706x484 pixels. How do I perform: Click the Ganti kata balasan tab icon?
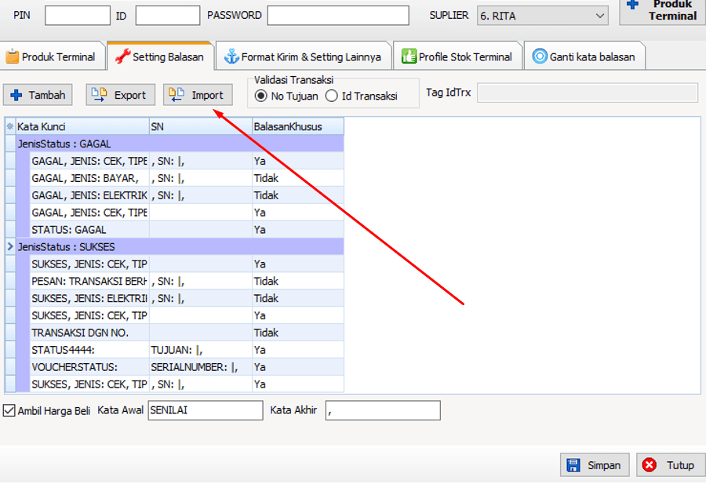click(x=540, y=56)
